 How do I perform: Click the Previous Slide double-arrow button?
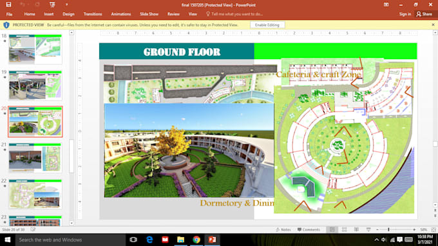coord(435,210)
